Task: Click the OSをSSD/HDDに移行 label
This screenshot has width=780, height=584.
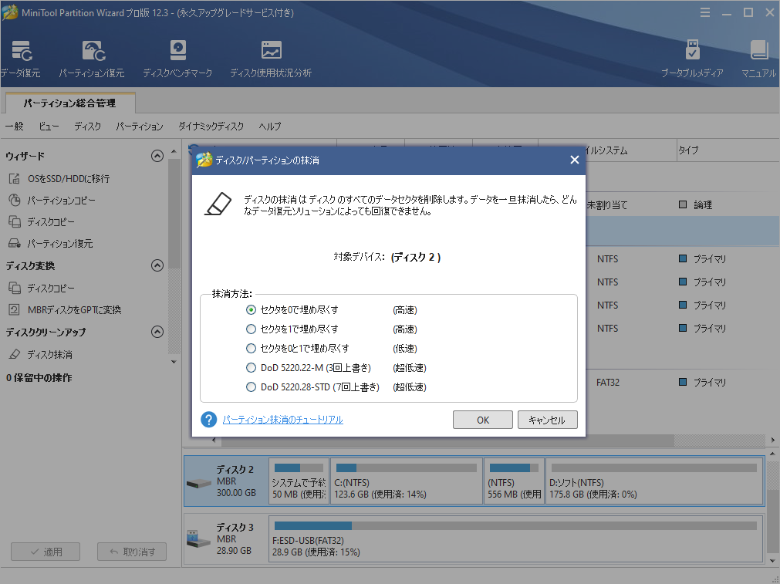Action: pyautogui.click(x=69, y=178)
